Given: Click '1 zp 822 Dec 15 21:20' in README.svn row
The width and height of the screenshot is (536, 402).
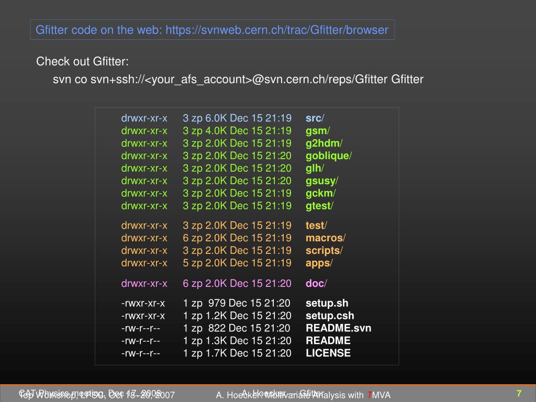Looking at the screenshot, I should pyautogui.click(x=237, y=328).
